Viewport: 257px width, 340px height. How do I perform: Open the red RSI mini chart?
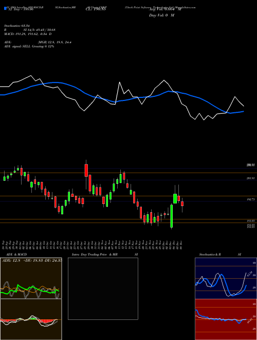(x=226, y=319)
